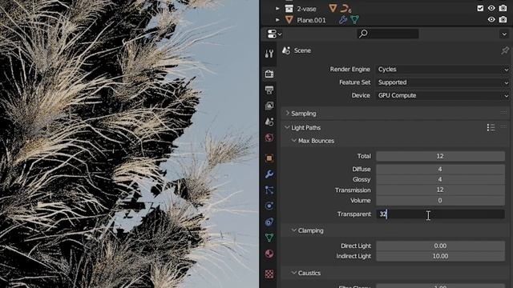Click the Transmission bounces field

pos(440,190)
